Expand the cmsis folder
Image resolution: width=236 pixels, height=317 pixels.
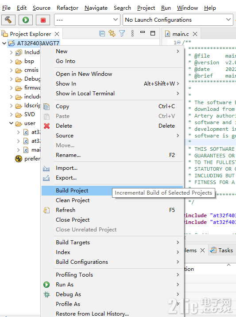(12, 70)
